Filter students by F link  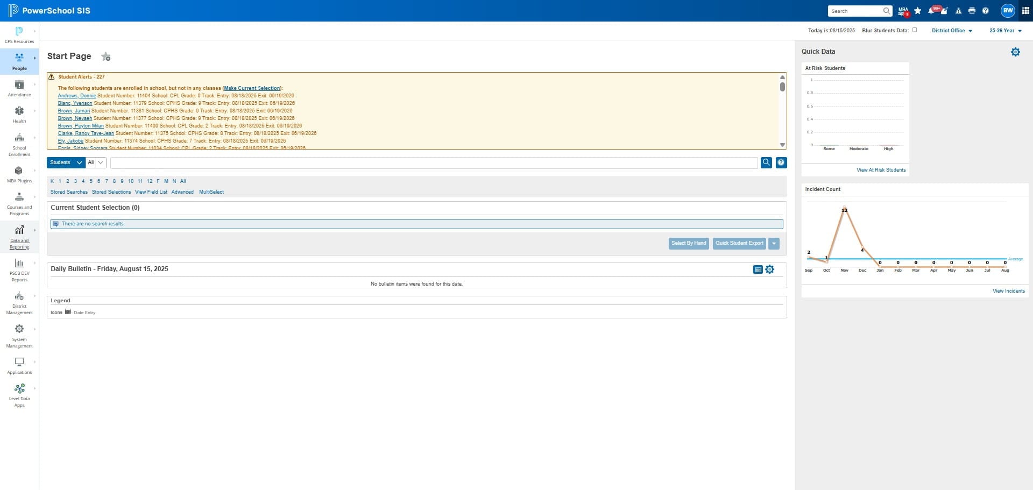tap(158, 181)
